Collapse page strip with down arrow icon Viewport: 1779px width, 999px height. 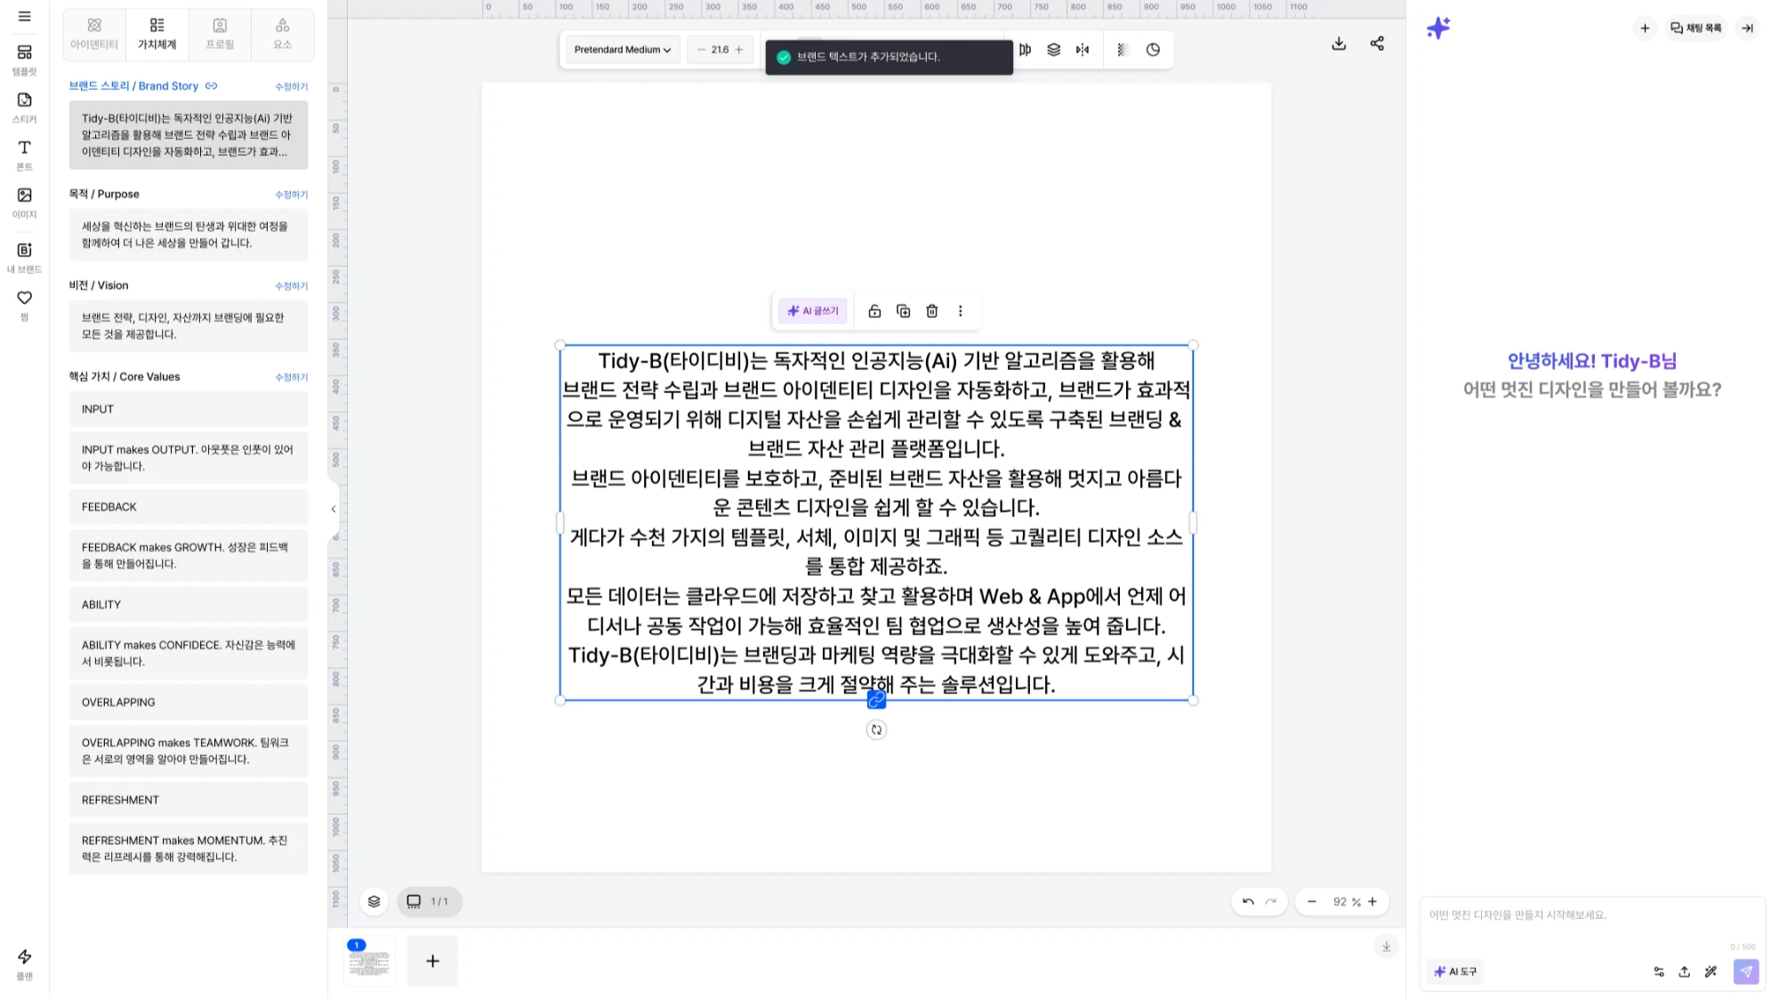[x=1386, y=947]
